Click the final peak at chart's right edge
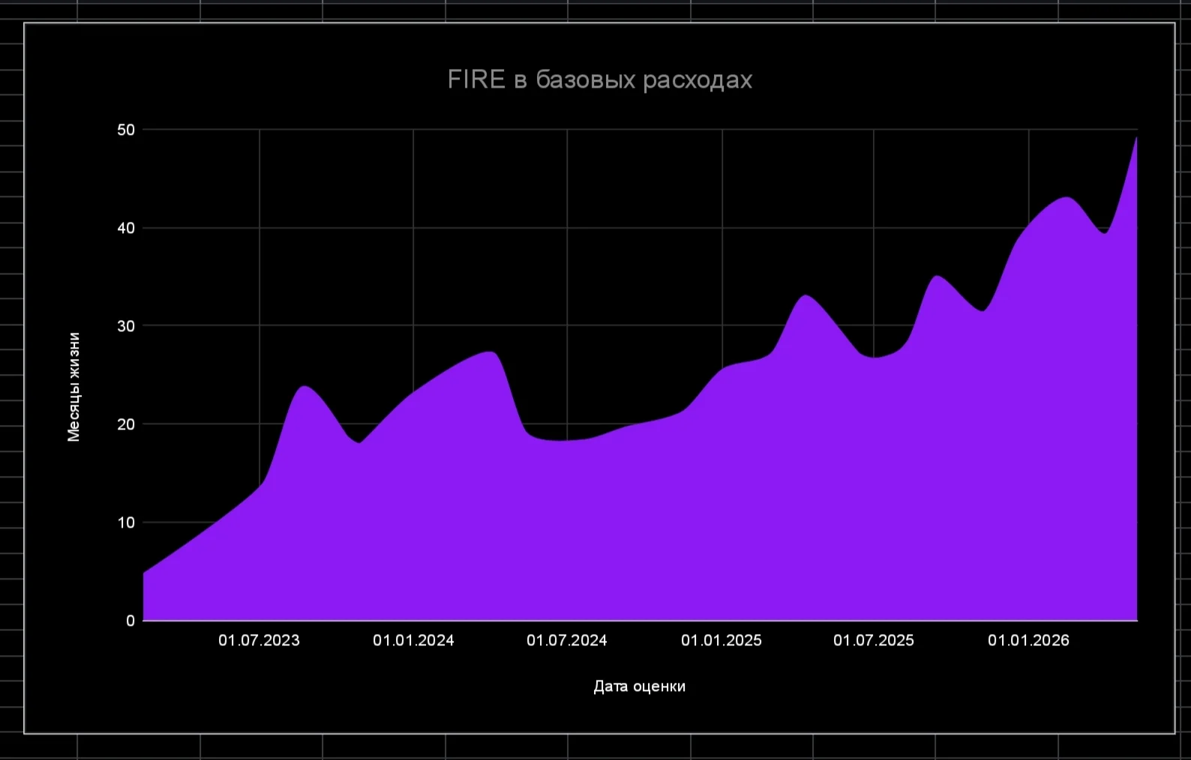The width and height of the screenshot is (1191, 760). coord(1136,139)
